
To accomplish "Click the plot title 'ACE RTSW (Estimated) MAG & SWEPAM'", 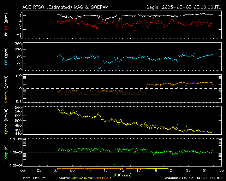I will click(x=65, y=7).
